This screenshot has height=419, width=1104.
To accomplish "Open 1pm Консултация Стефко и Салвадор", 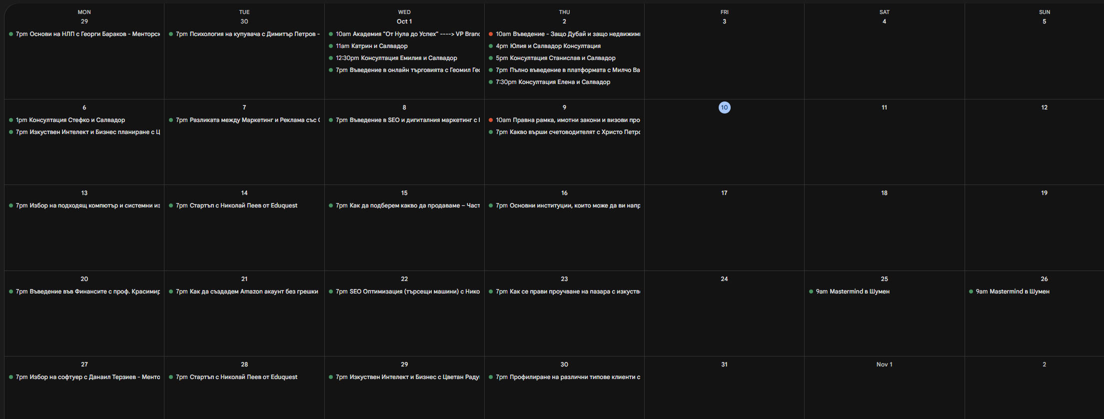I will (x=70, y=120).
